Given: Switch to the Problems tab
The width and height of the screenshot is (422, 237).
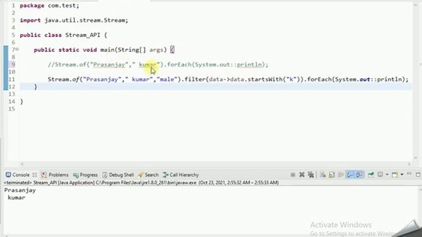Looking at the screenshot, I should (55, 175).
